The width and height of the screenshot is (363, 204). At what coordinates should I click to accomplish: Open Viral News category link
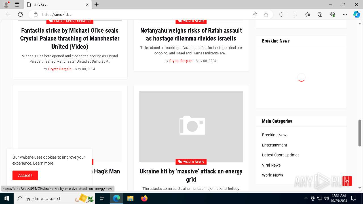(x=271, y=165)
